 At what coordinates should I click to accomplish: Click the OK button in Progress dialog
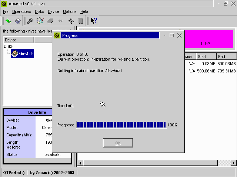click(118, 143)
